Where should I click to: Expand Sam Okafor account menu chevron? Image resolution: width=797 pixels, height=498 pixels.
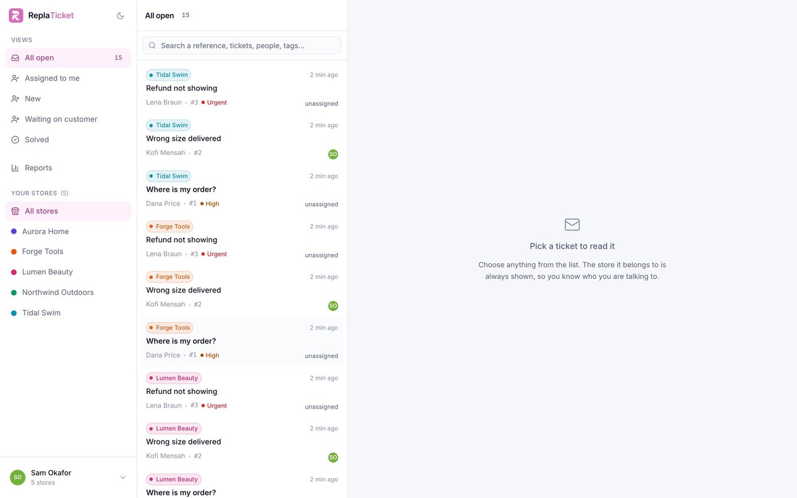tap(123, 478)
